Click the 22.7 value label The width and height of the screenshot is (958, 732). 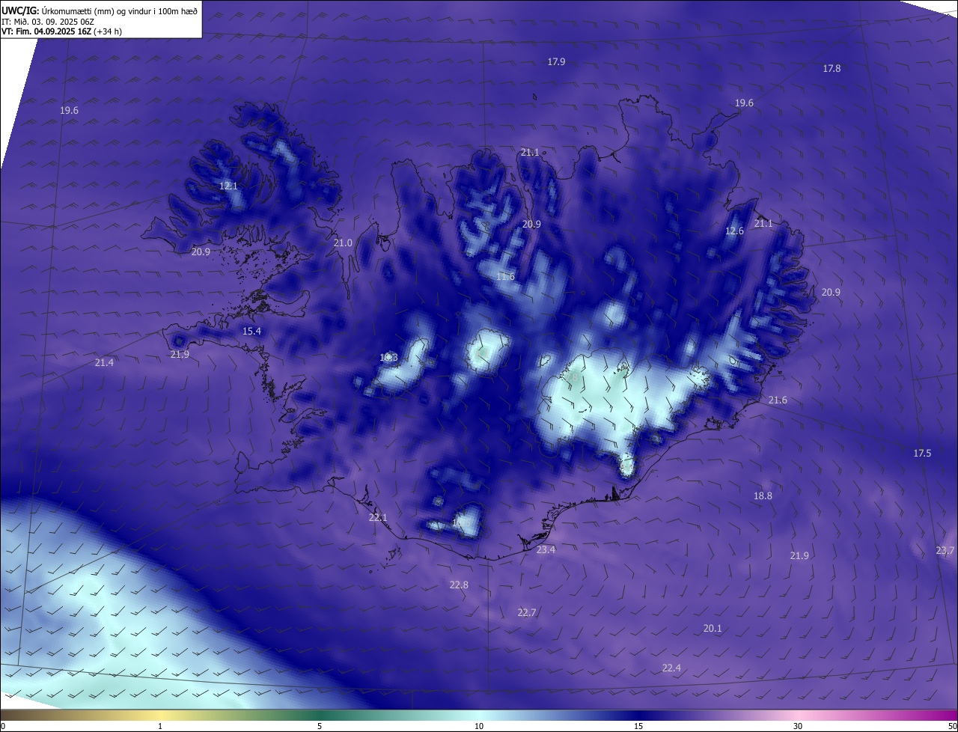coord(527,612)
